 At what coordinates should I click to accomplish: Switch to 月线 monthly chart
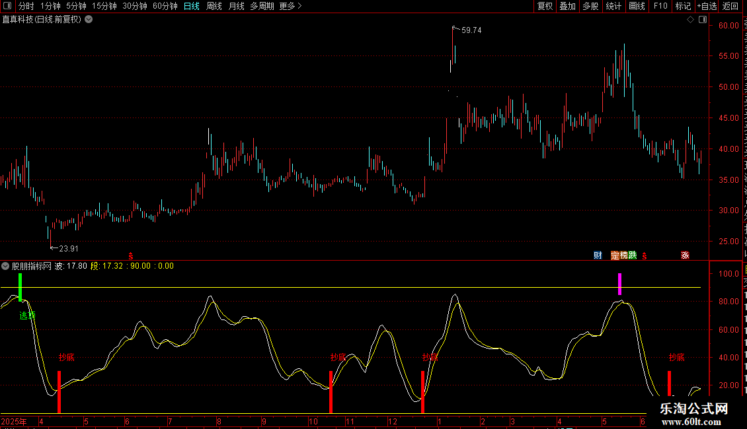236,6
